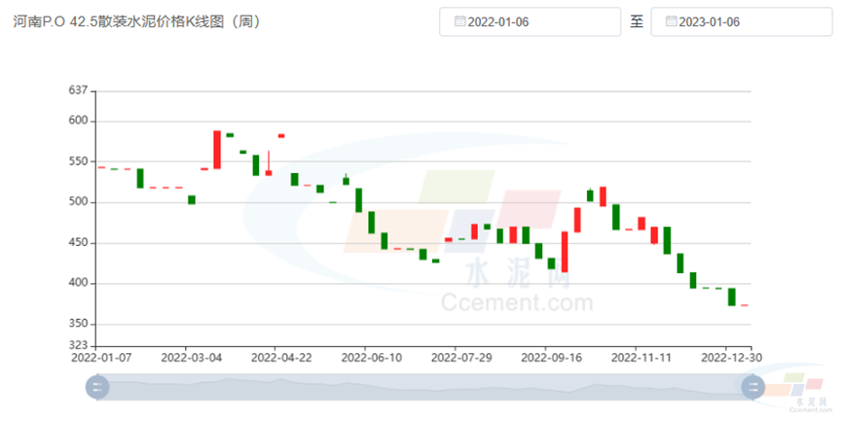Click y-axis value 550
The width and height of the screenshot is (842, 422).
[x=78, y=161]
